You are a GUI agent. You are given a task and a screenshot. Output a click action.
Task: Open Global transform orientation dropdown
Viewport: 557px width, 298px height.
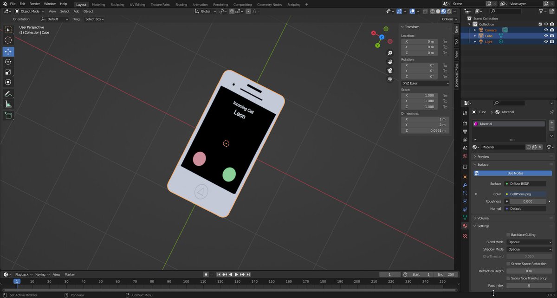(206, 11)
